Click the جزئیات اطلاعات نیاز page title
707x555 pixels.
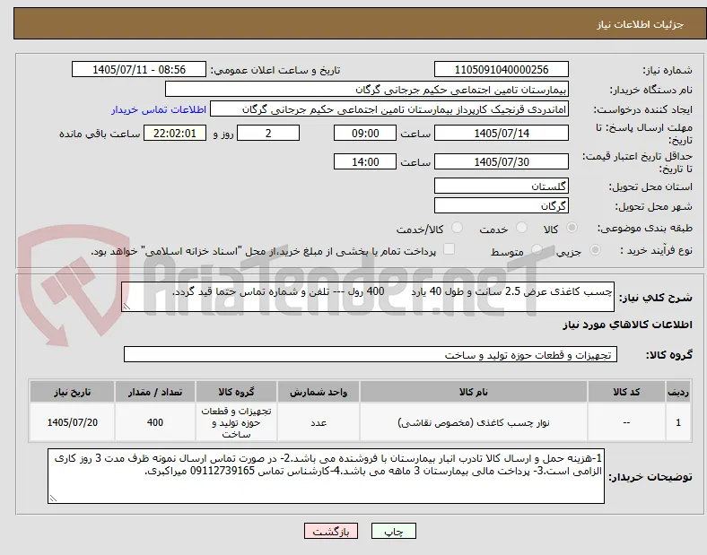coord(640,24)
